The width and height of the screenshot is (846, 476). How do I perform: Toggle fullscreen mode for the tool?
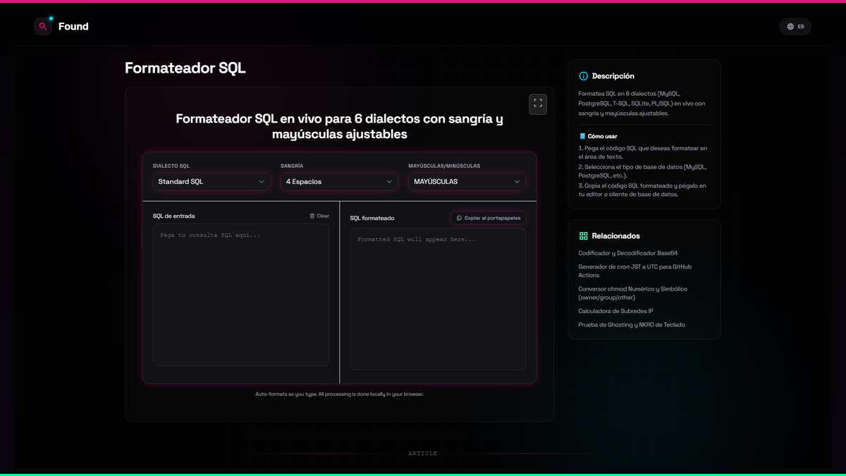538,104
